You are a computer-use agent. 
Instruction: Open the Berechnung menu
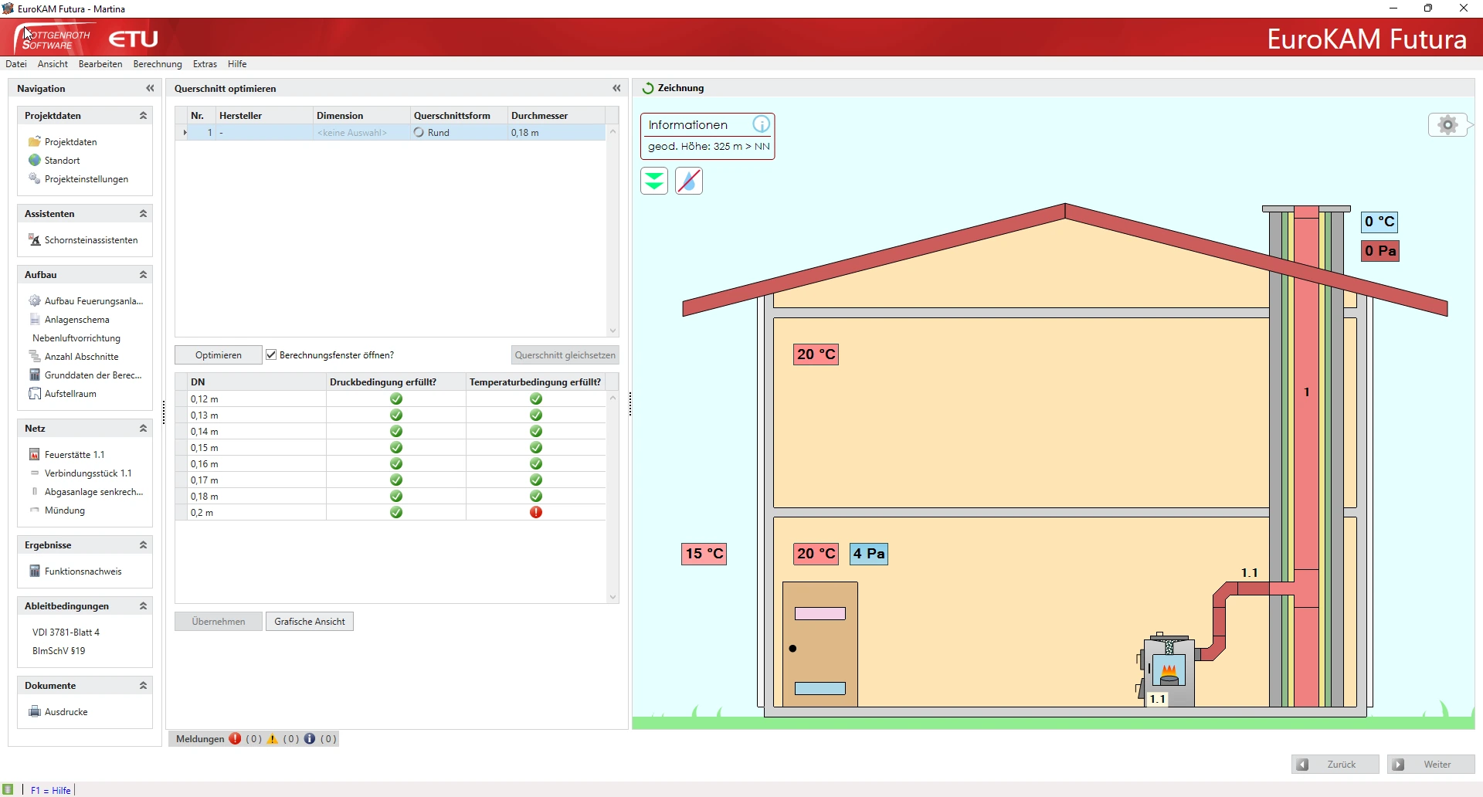(x=157, y=64)
